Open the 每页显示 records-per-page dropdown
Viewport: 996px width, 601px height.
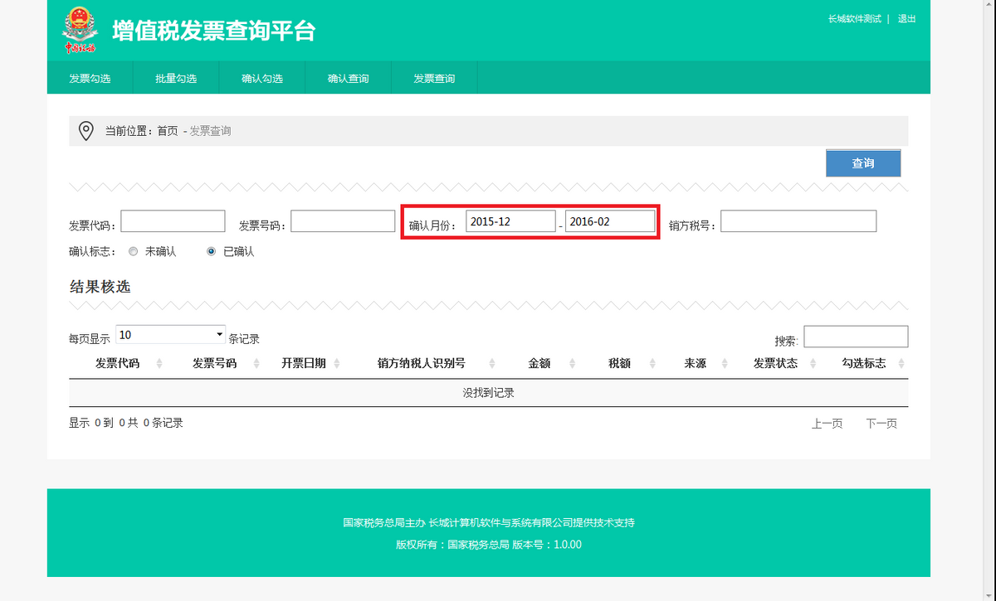(170, 333)
